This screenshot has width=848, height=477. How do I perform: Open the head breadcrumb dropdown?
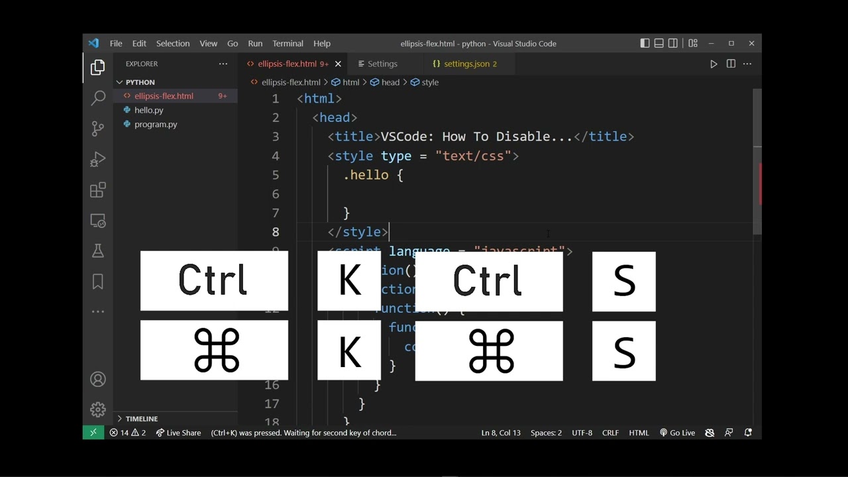click(x=385, y=82)
